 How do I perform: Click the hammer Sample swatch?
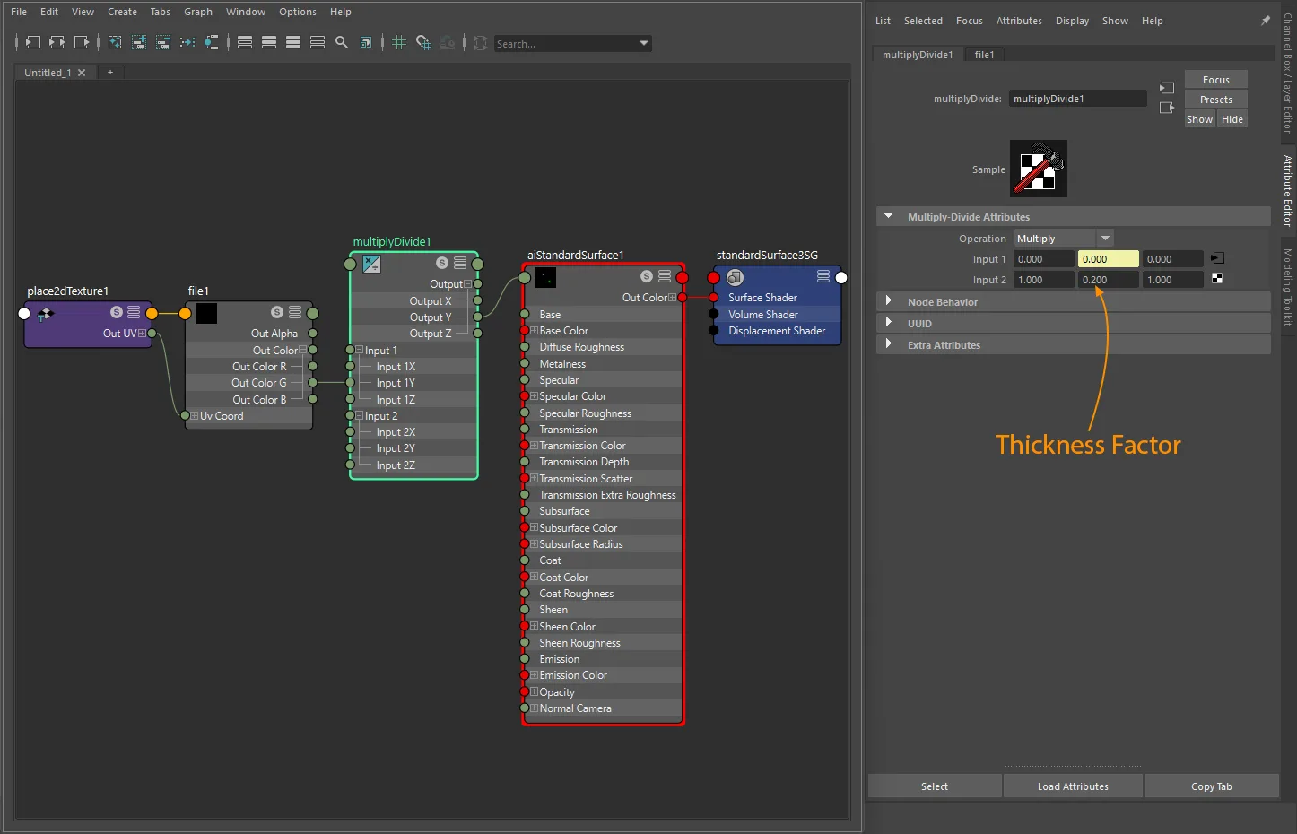[1039, 169]
